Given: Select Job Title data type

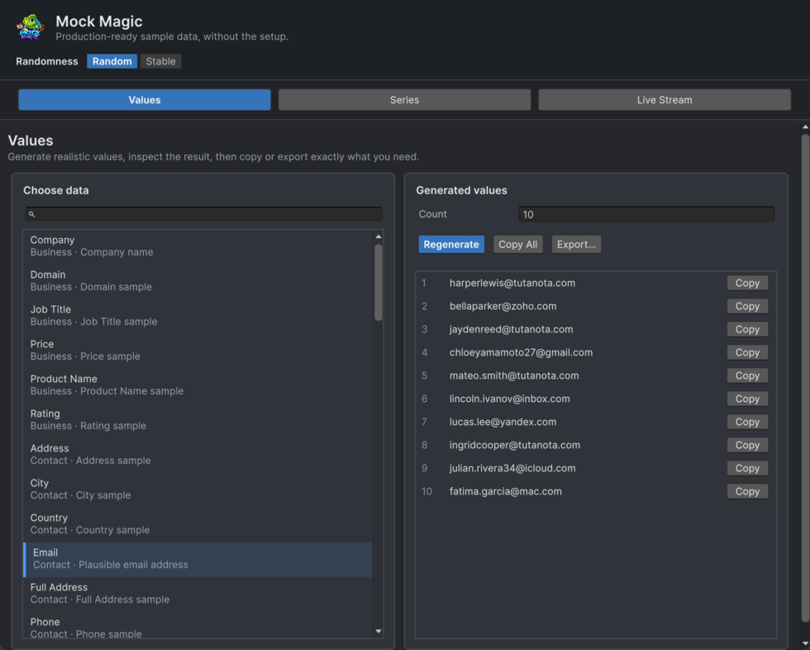Looking at the screenshot, I should point(198,315).
